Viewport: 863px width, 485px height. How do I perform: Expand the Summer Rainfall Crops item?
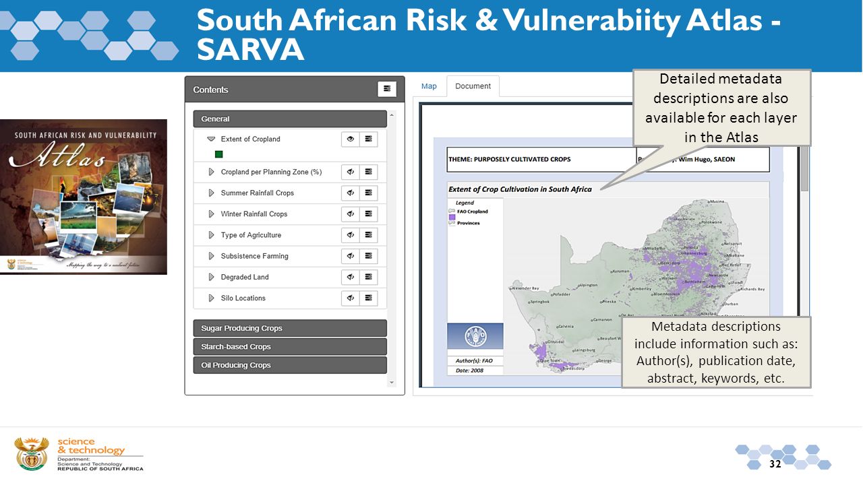pos(211,193)
